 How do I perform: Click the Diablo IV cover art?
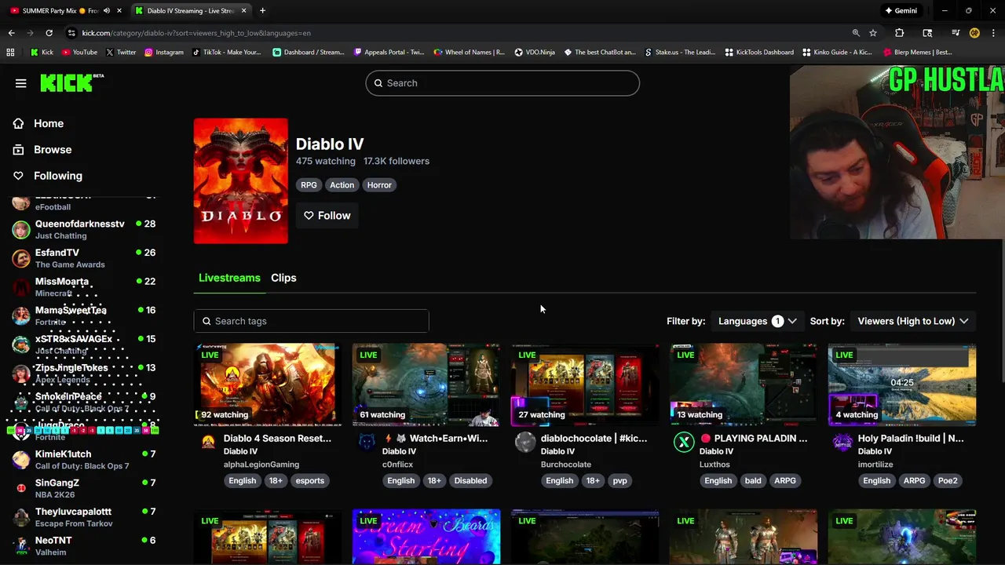pos(241,181)
